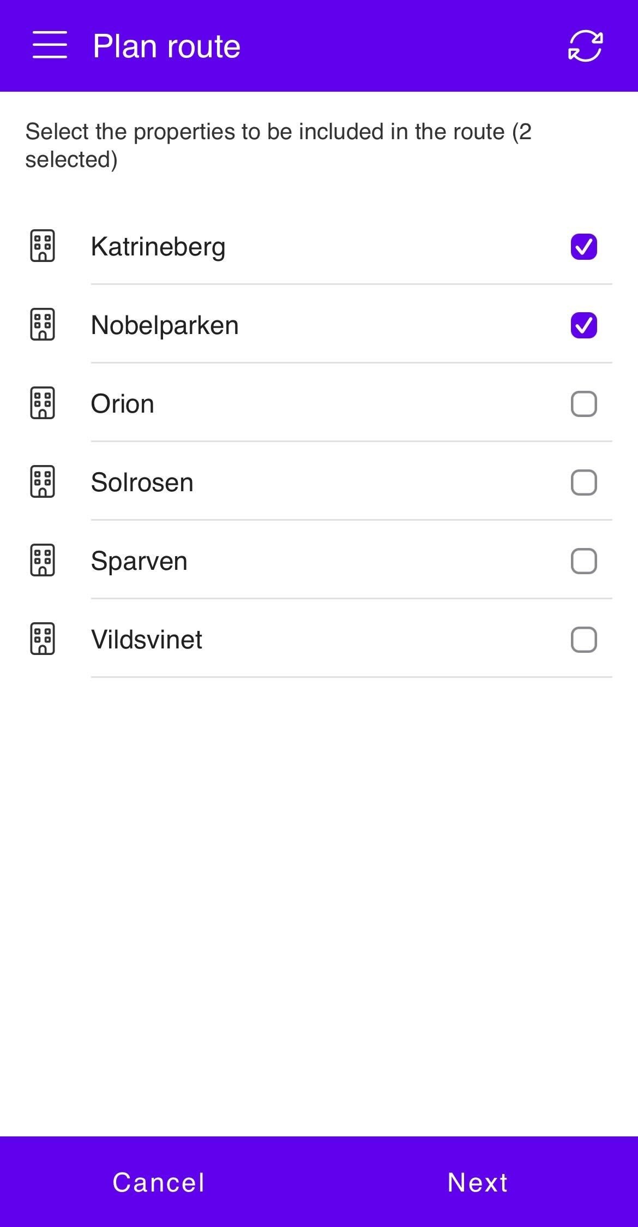
Task: Tap the Orion property name
Action: click(x=123, y=404)
